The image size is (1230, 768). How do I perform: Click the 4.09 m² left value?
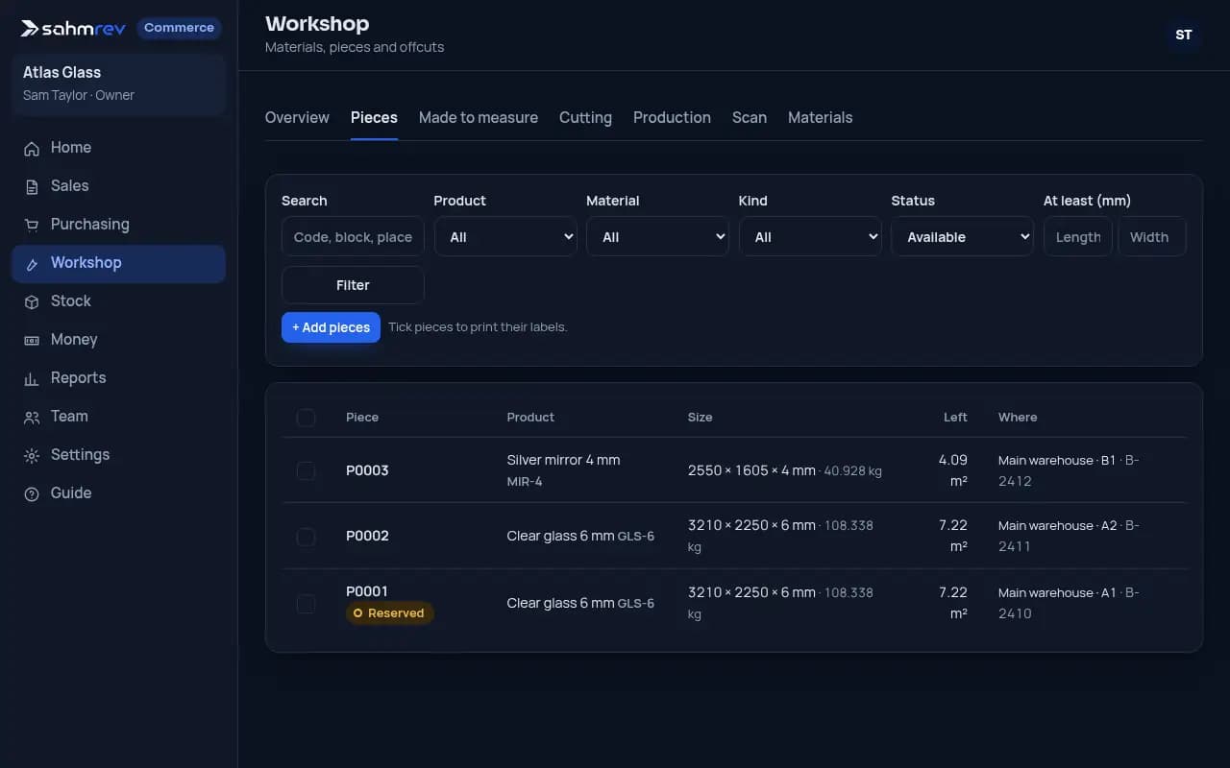(953, 470)
